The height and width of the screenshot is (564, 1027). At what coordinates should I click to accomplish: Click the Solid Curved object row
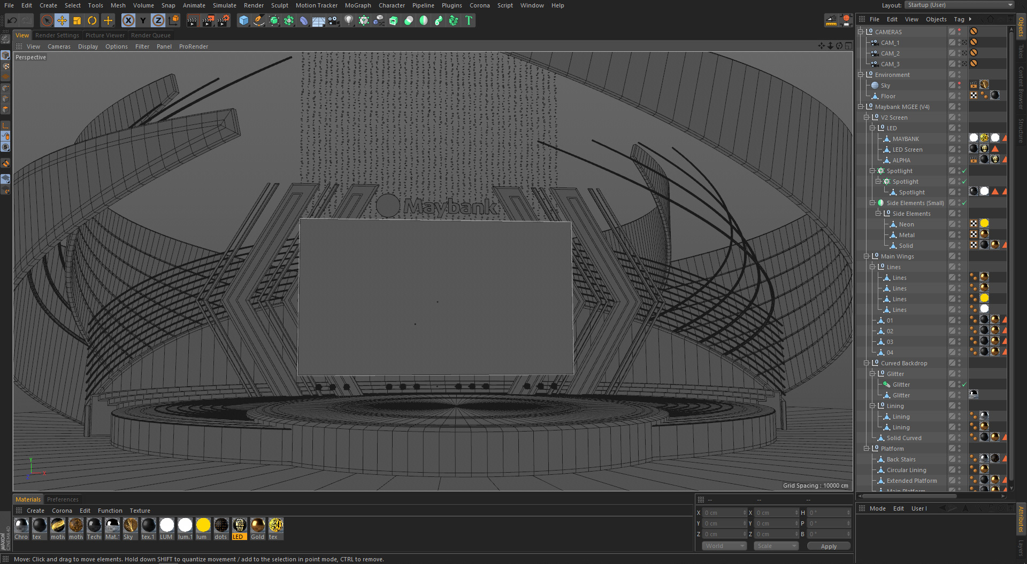pyautogui.click(x=903, y=438)
